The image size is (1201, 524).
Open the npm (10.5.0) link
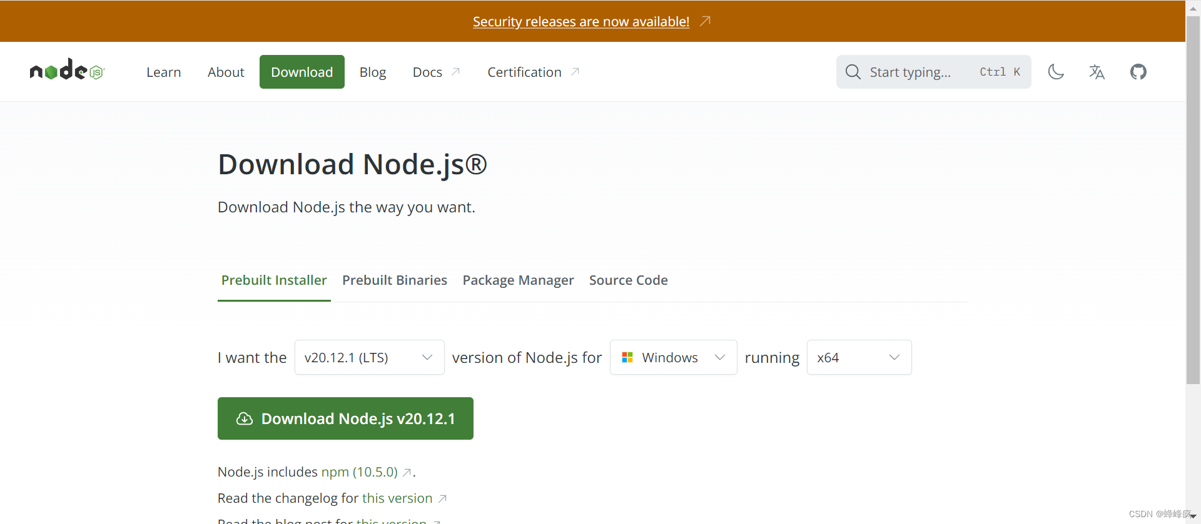360,472
